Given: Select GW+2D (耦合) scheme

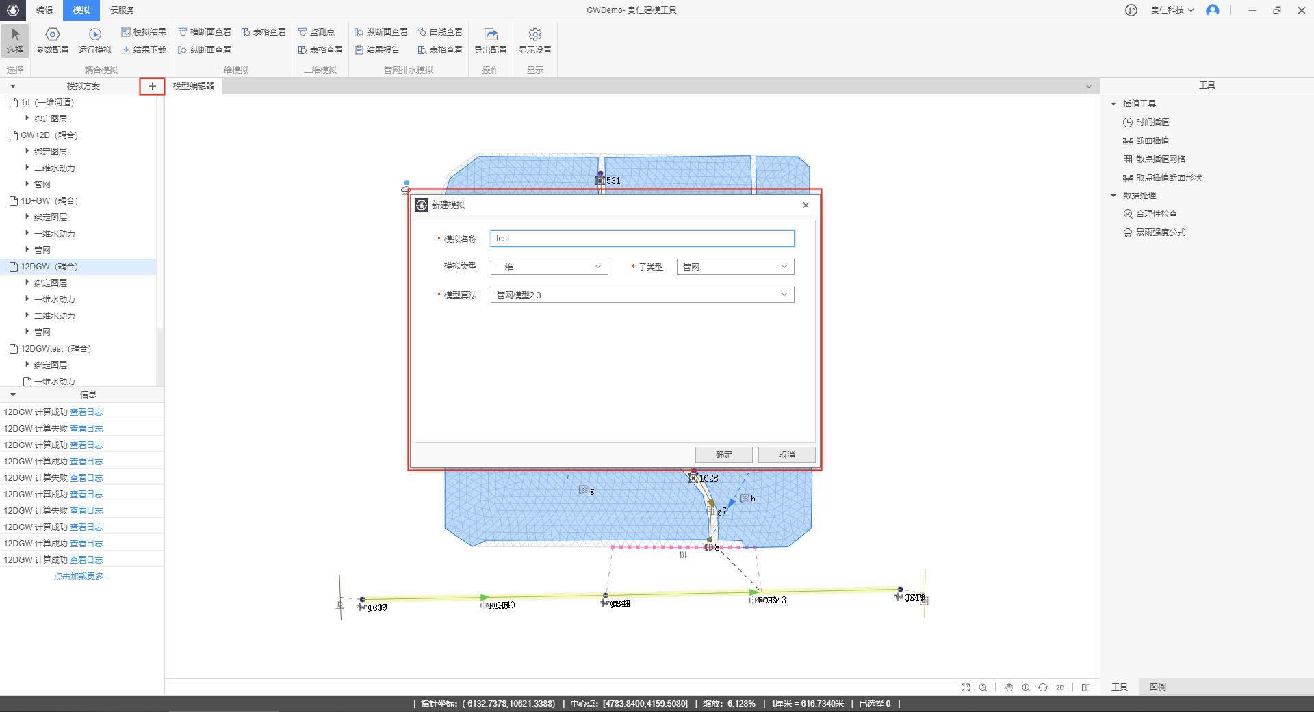Looking at the screenshot, I should pyautogui.click(x=78, y=135).
